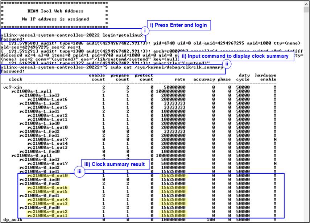The height and width of the screenshot is (223, 310).
Task: Select the "rc21008a-1_fod1" clock name
Action: (40, 135)
